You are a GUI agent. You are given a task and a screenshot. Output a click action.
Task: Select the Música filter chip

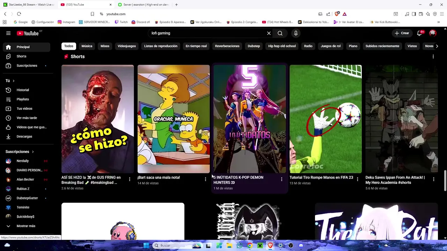[x=87, y=46]
